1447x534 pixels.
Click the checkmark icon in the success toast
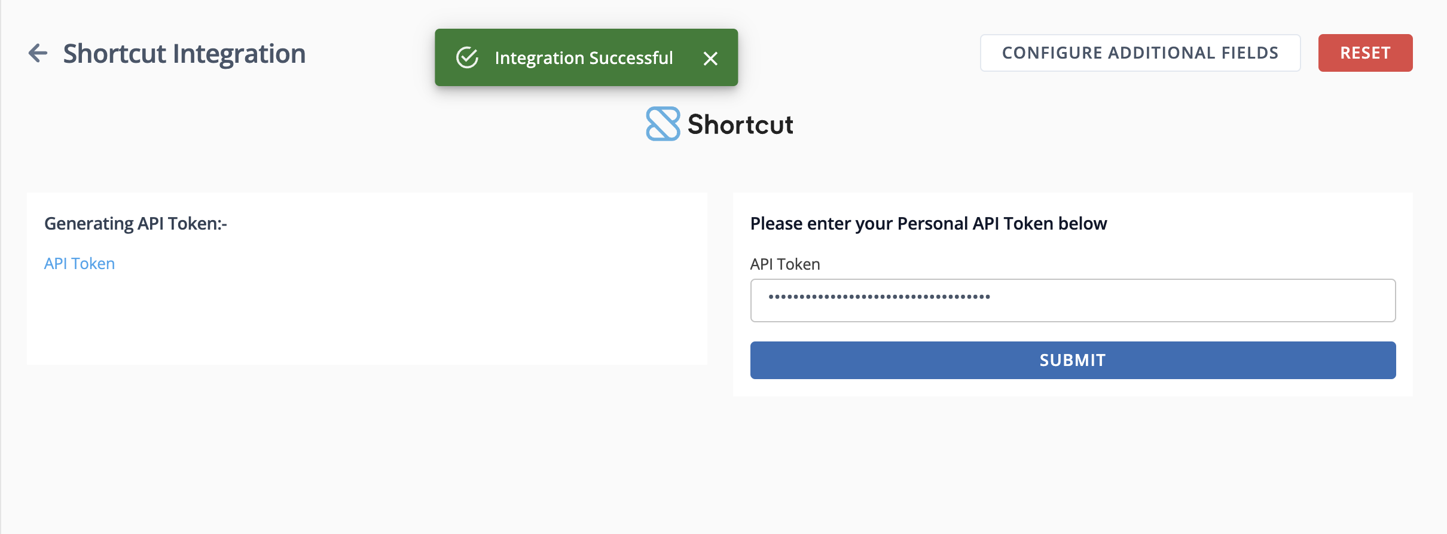(x=467, y=58)
